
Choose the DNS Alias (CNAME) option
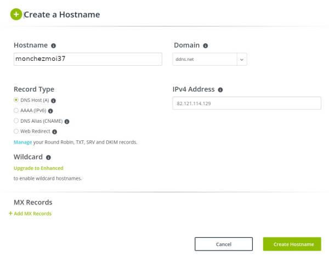click(x=16, y=121)
